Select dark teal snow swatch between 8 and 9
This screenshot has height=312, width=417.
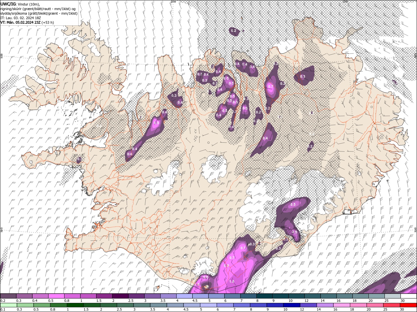(264, 296)
